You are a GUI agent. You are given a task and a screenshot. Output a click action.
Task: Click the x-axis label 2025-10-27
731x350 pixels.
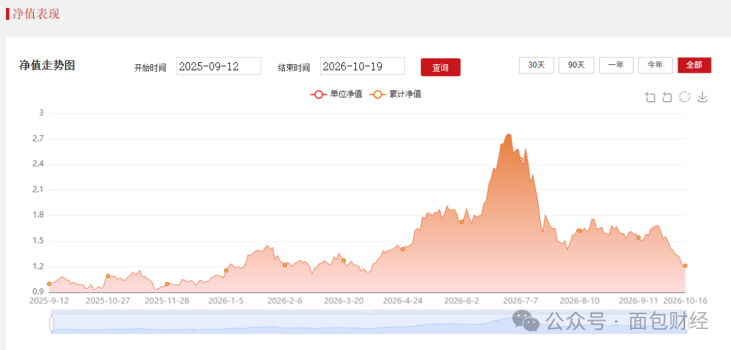(x=108, y=301)
